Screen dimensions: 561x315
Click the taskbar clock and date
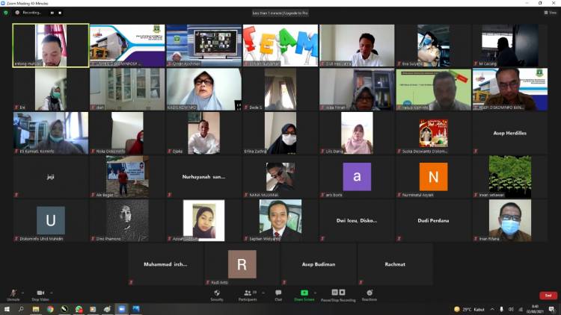(536, 309)
